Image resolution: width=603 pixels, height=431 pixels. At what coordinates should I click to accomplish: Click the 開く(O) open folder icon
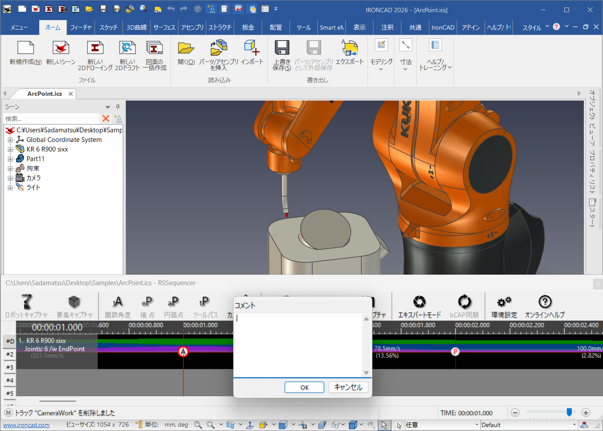(186, 48)
